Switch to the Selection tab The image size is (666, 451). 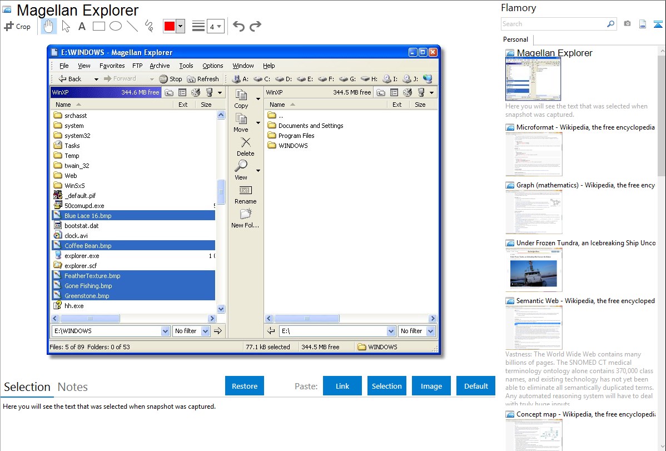click(27, 387)
